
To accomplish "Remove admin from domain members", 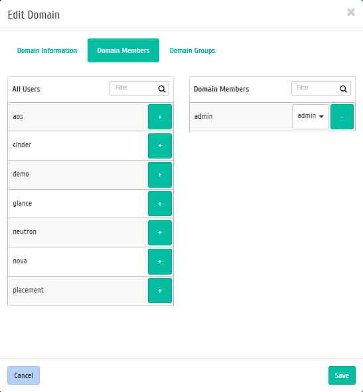I will click(x=342, y=117).
